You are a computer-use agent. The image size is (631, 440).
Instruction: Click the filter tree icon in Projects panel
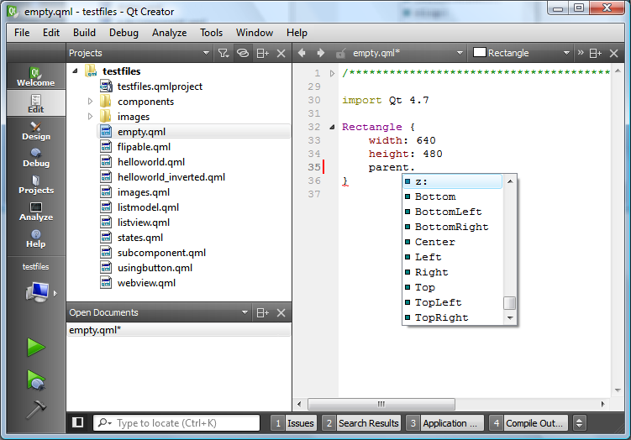point(223,53)
